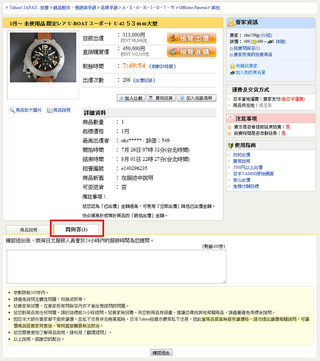
Task: Add the item via 加入追蹤清單
Action: pyautogui.click(x=197, y=98)
